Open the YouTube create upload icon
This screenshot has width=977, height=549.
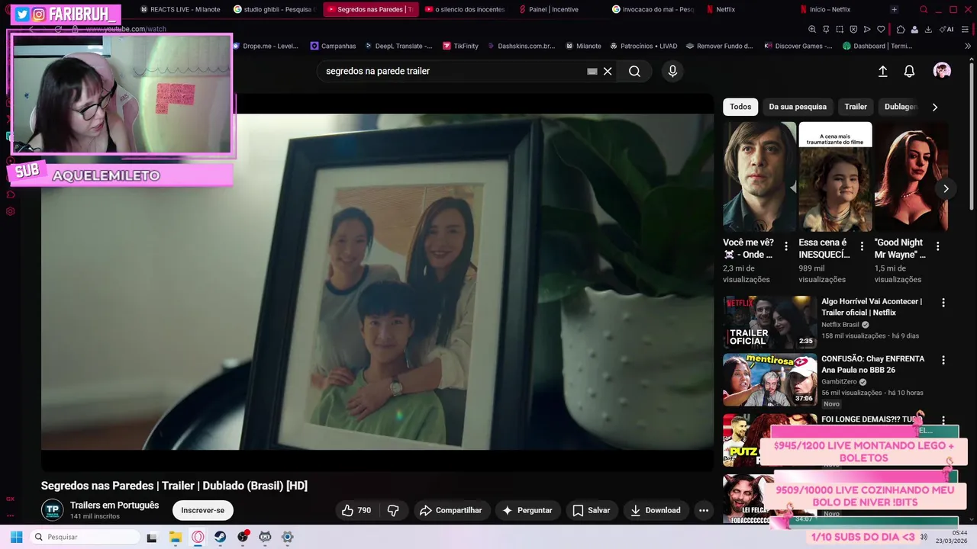[882, 71]
